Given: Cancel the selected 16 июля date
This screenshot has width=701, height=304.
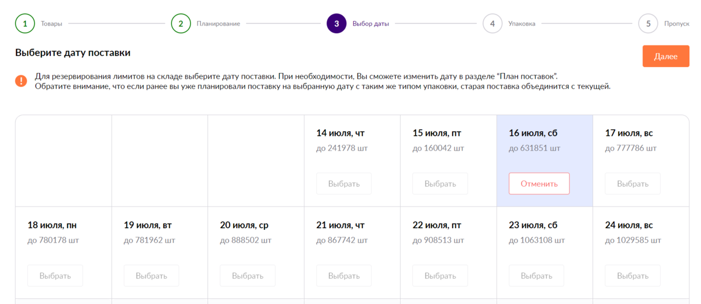Looking at the screenshot, I should 539,184.
